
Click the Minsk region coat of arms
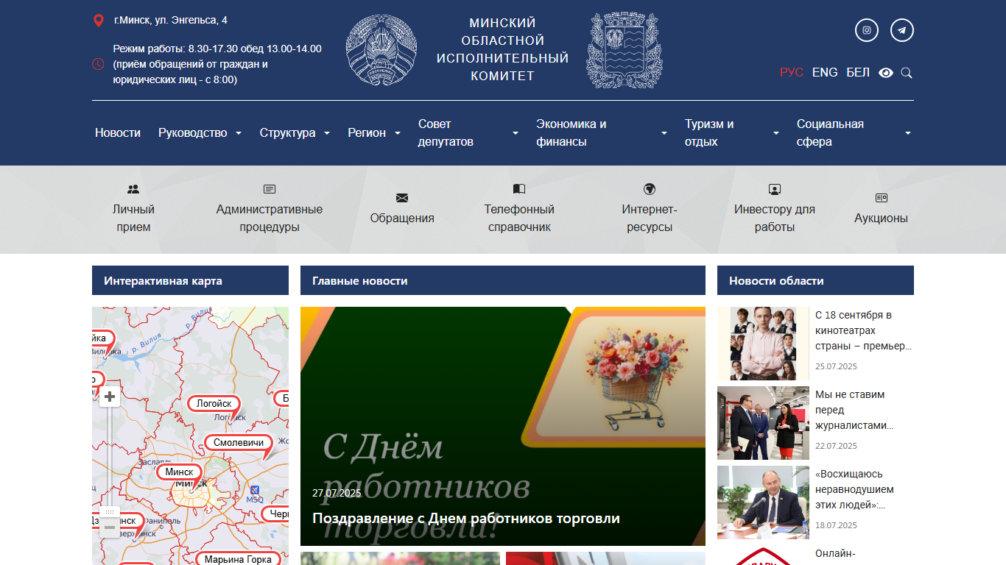pyautogui.click(x=624, y=50)
